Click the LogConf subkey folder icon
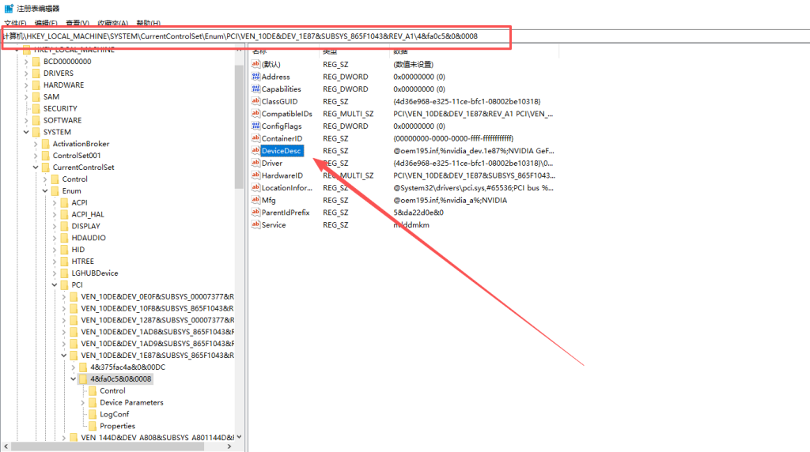The width and height of the screenshot is (810, 452). point(92,414)
